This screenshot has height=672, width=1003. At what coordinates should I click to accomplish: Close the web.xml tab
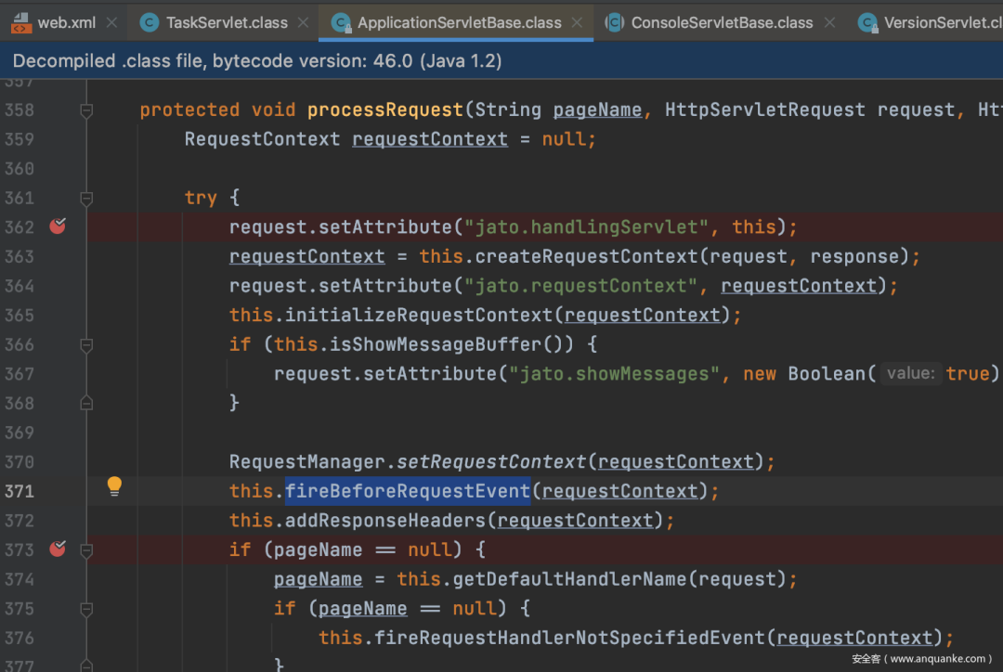pos(112,23)
